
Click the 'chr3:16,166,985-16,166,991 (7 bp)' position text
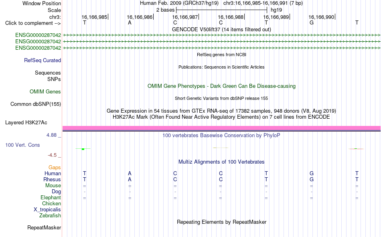click(263, 3)
